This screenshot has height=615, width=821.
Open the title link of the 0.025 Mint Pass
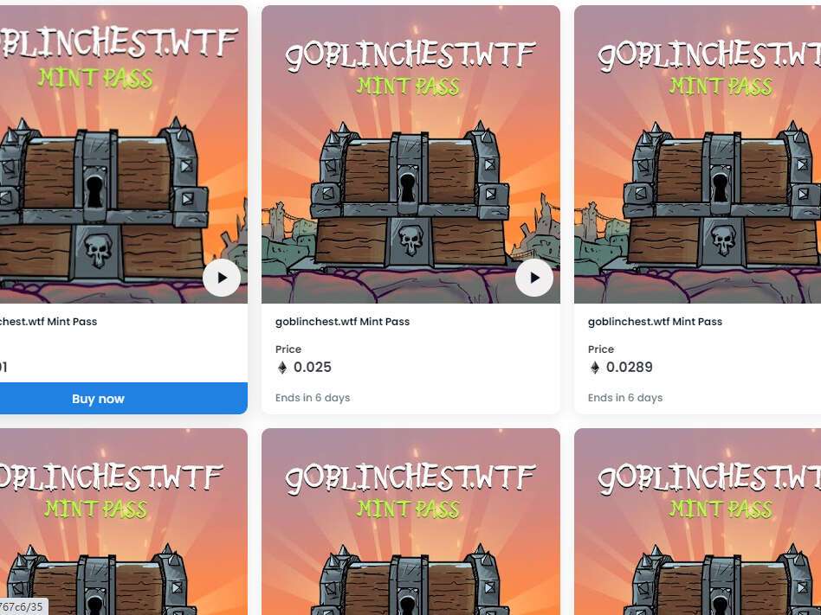(x=342, y=322)
